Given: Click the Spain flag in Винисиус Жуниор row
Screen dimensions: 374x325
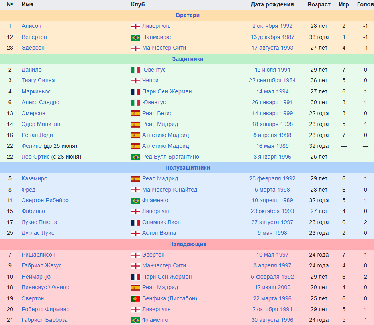Looking at the screenshot, I should tap(136, 288).
